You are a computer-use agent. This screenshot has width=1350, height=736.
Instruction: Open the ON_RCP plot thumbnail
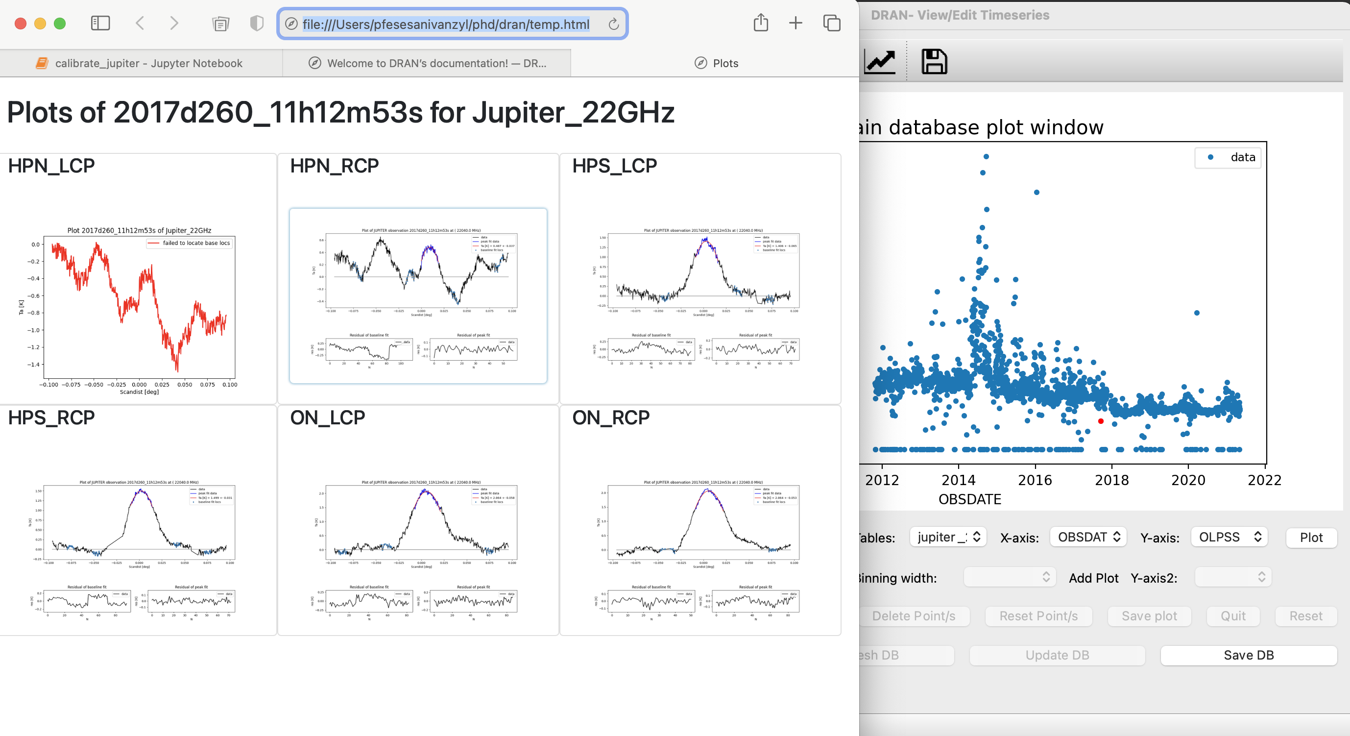[699, 548]
